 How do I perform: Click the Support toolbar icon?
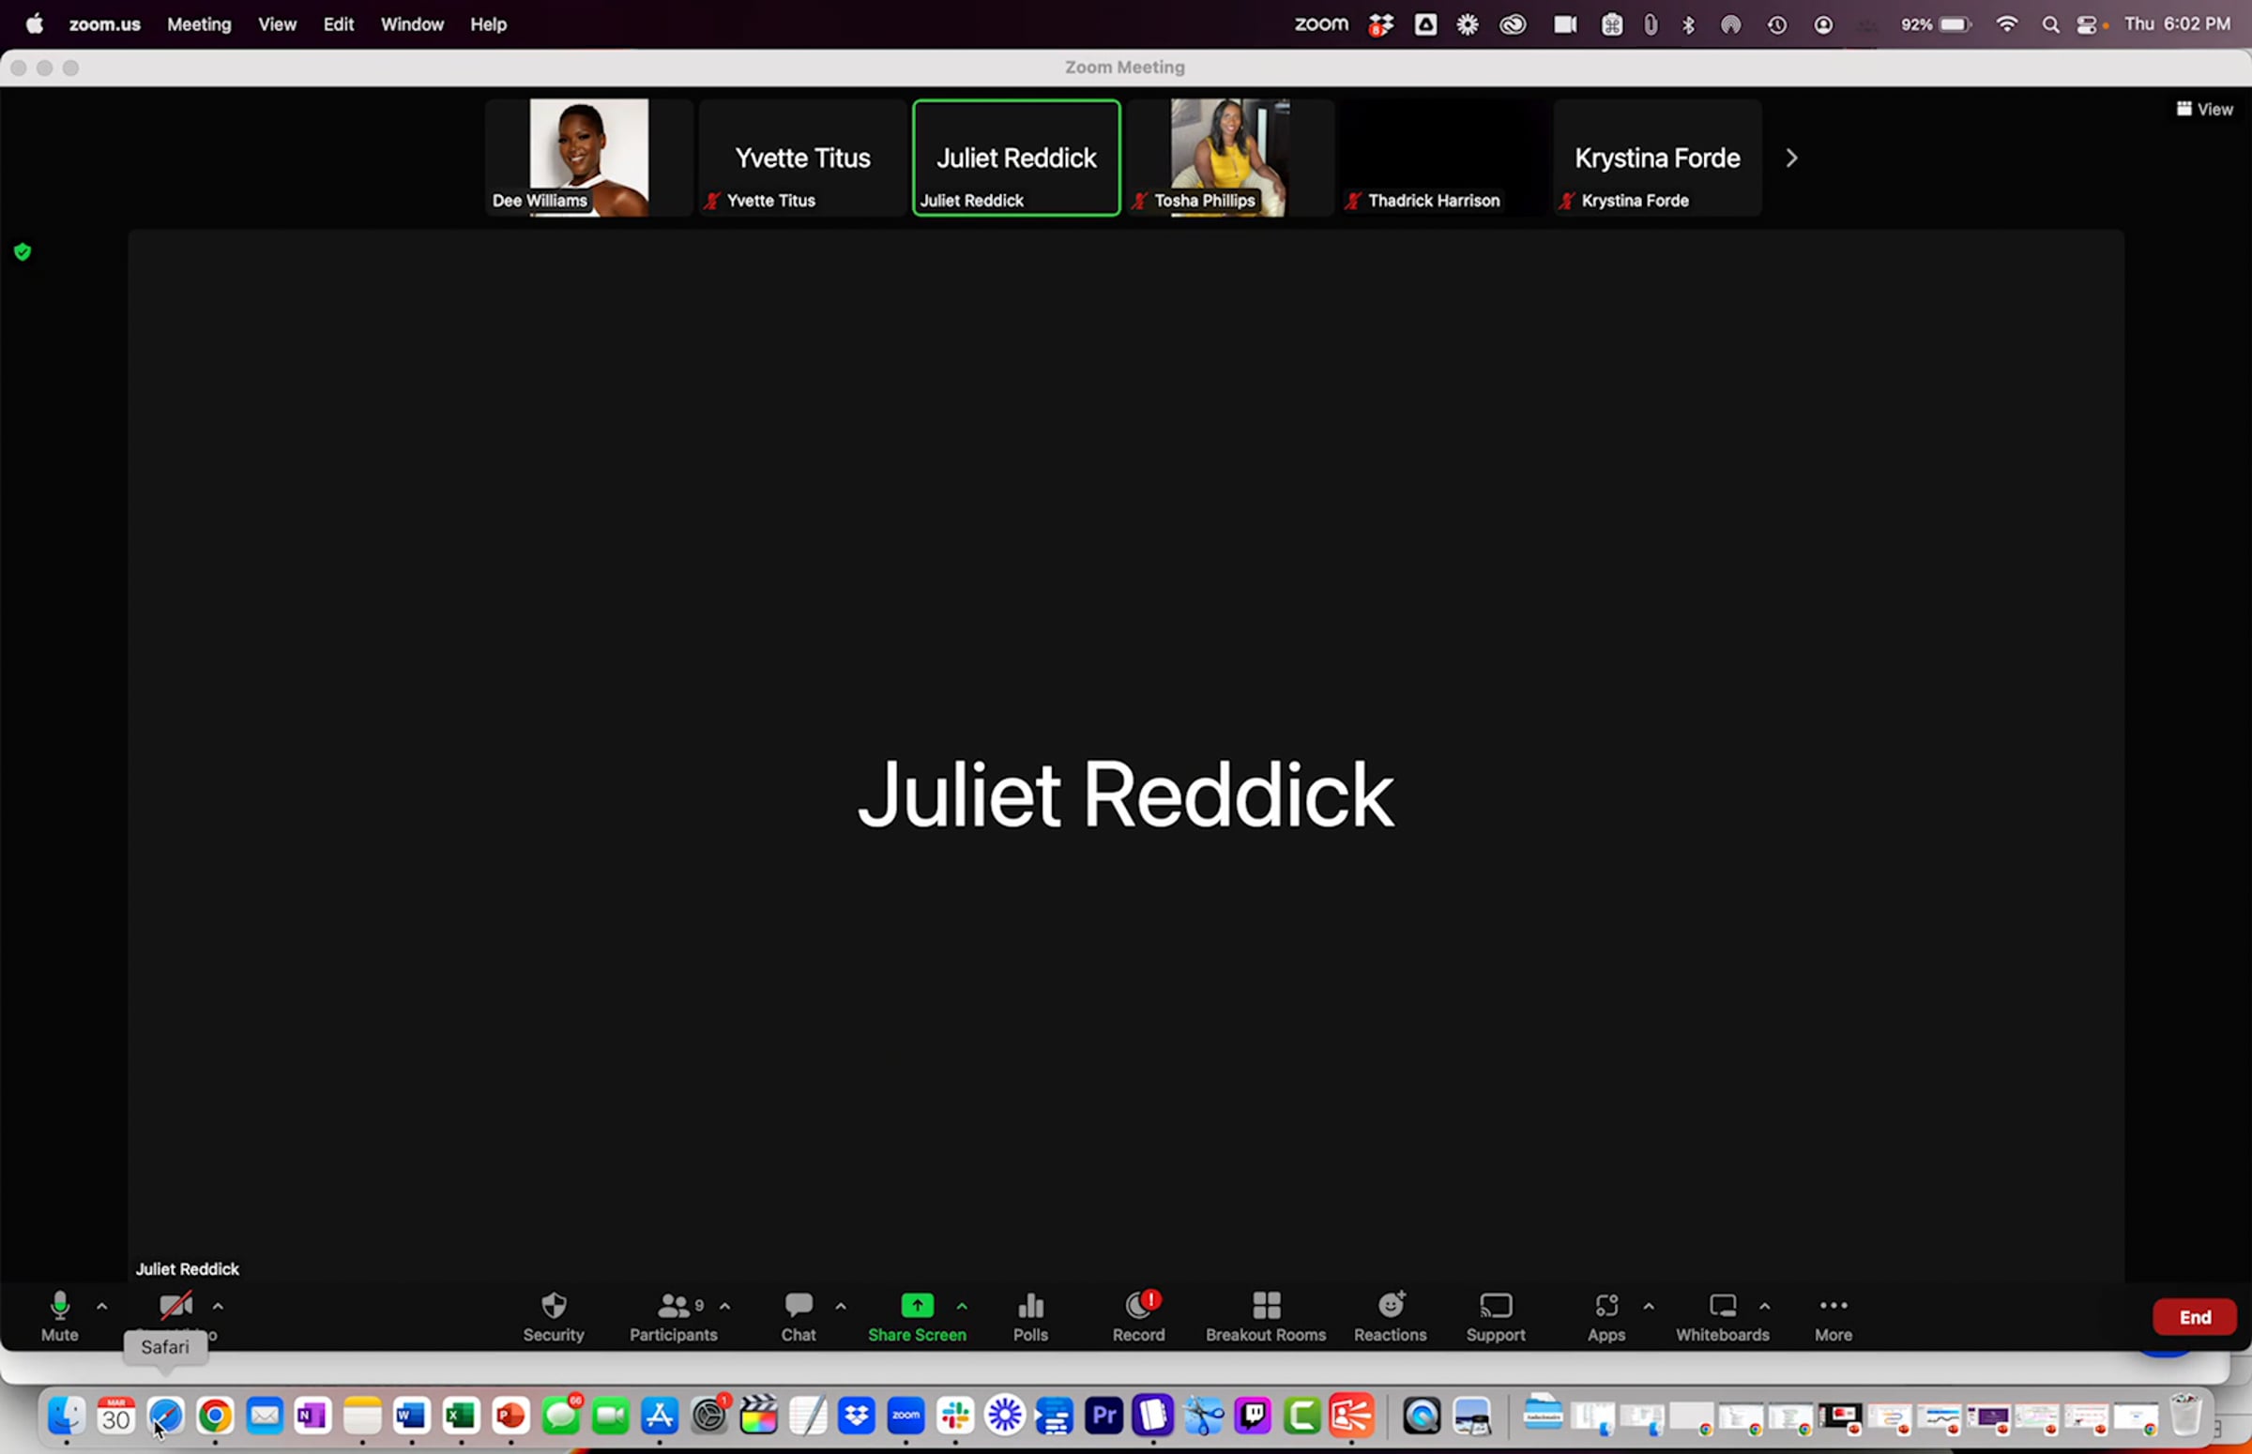pyautogui.click(x=1496, y=1307)
